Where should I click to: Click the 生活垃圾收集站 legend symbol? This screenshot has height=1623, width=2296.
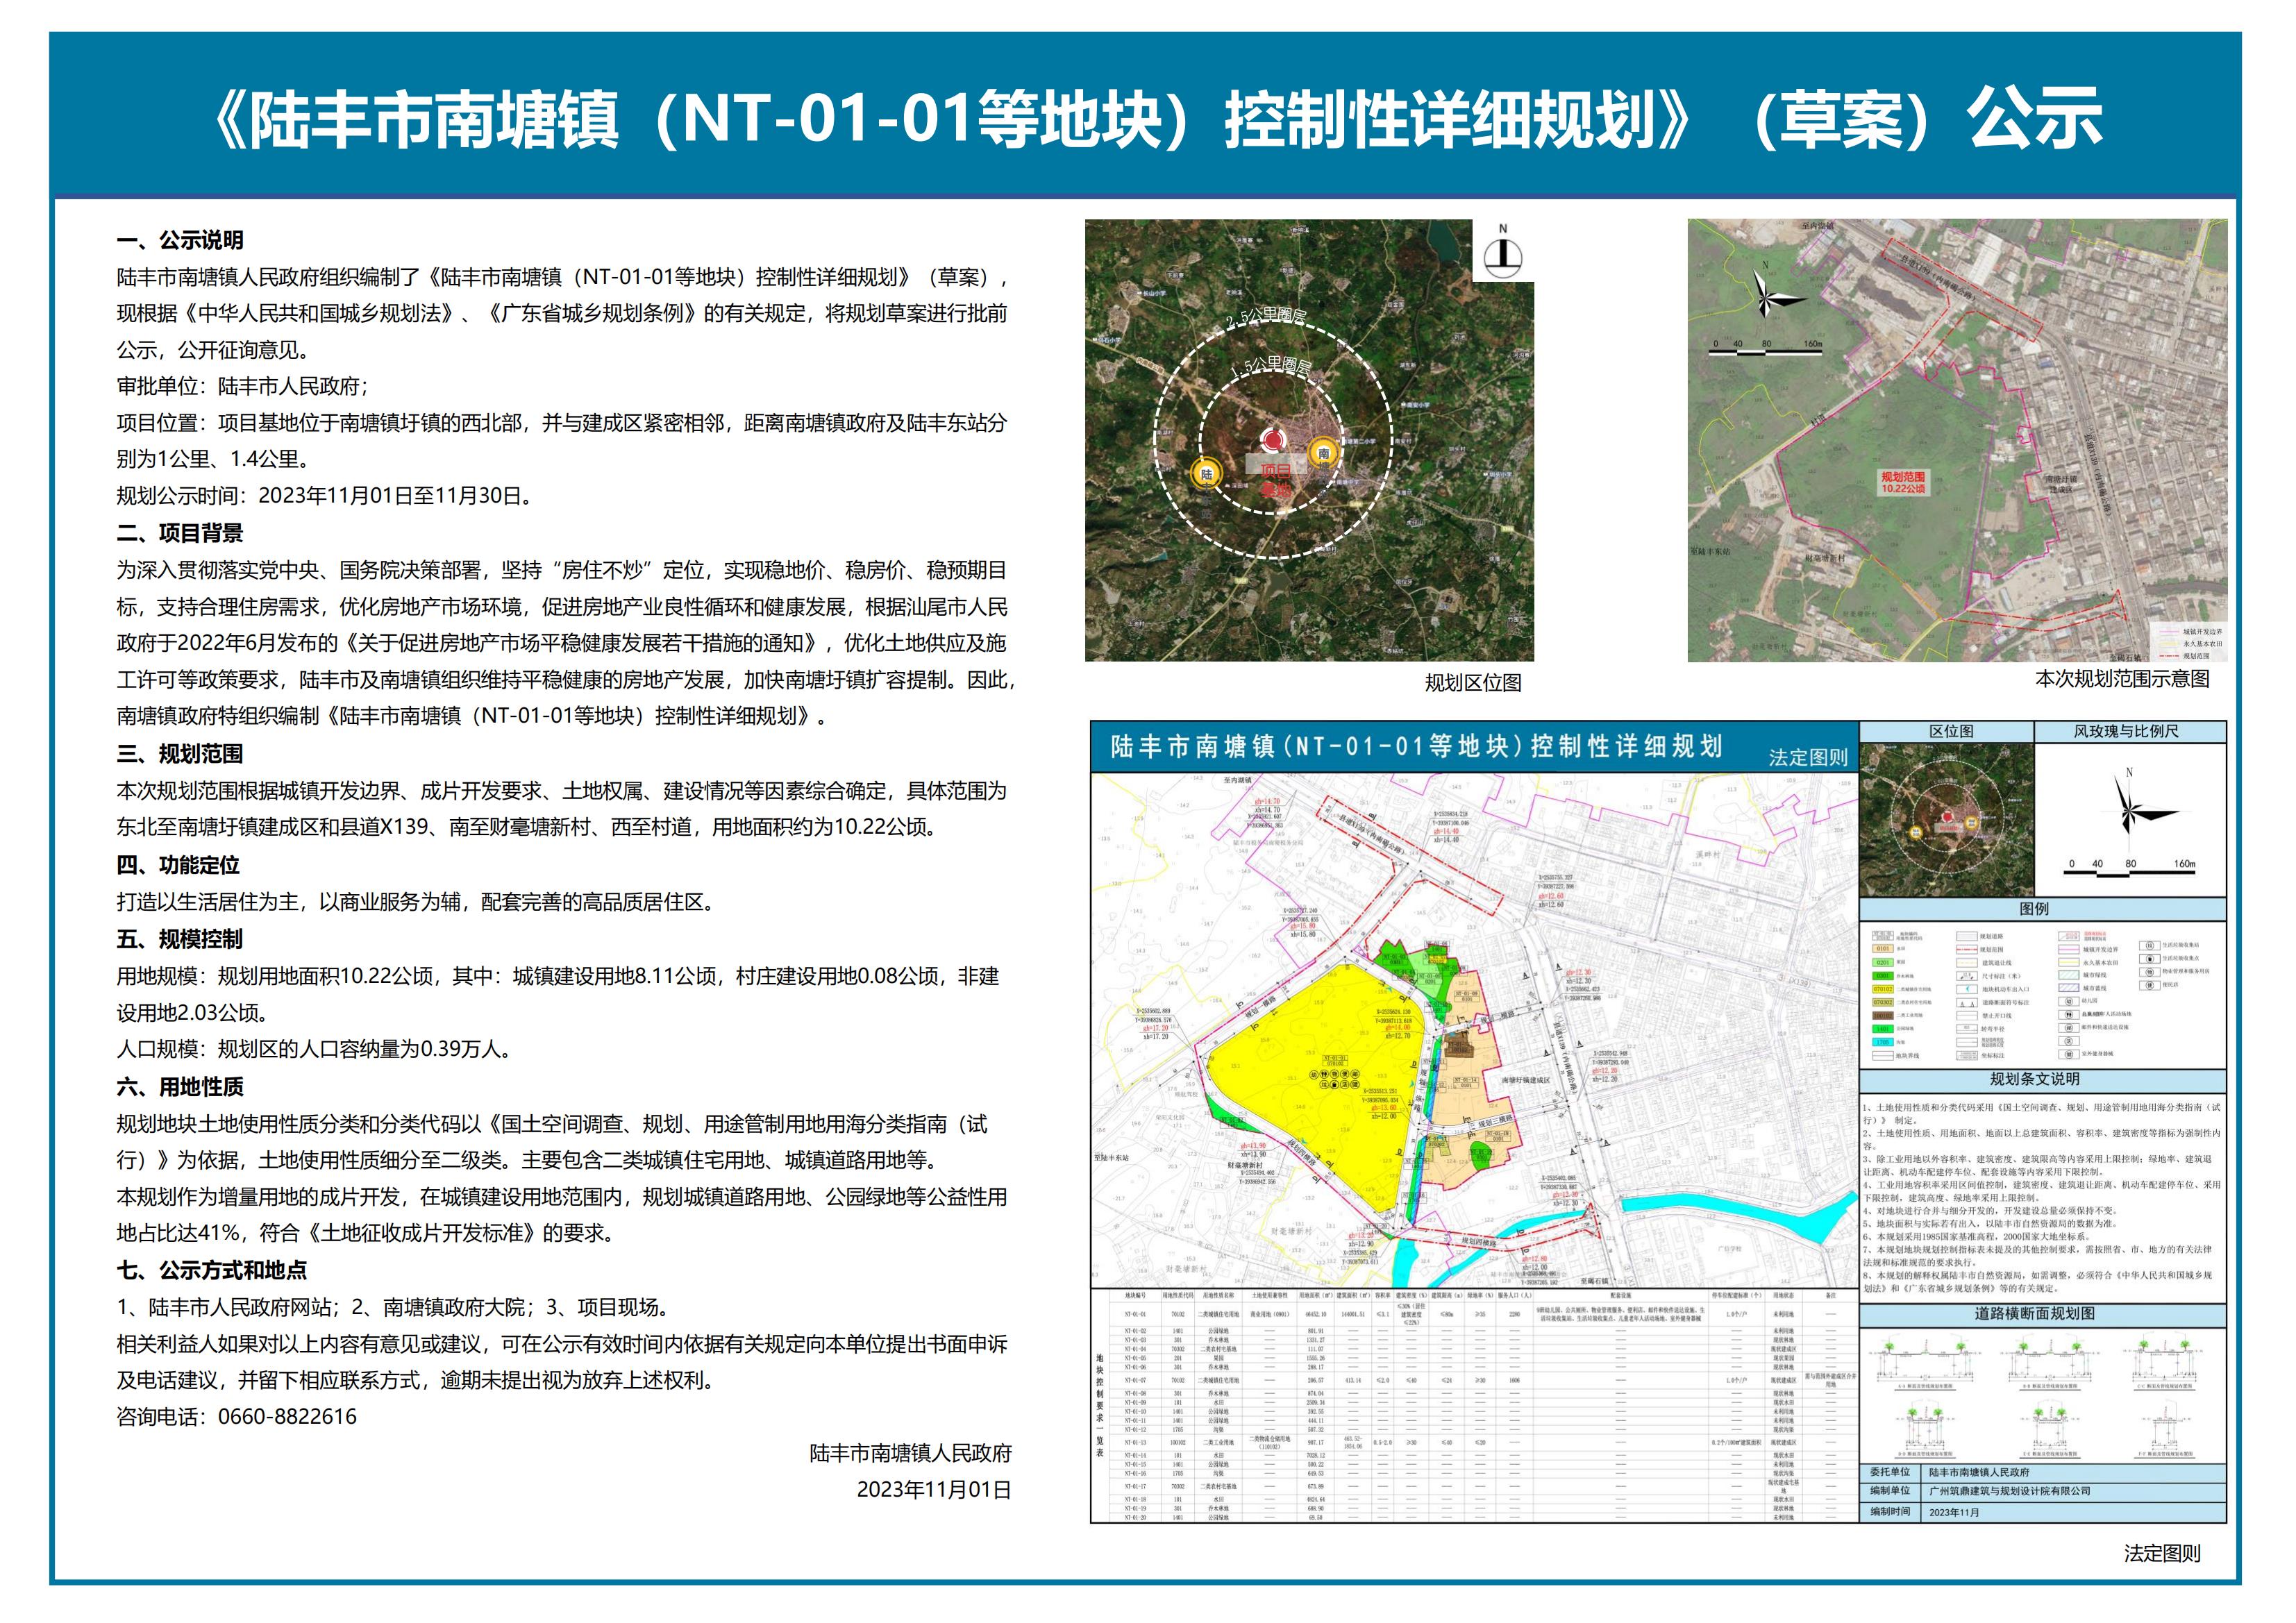click(x=2150, y=946)
